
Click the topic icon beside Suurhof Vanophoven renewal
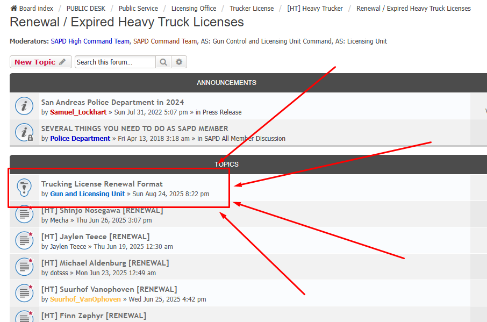pos(24,293)
